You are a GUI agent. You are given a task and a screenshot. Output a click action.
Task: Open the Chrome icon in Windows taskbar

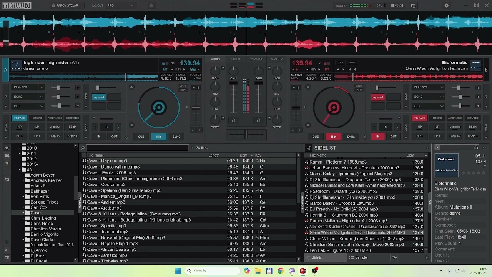click(x=280, y=271)
